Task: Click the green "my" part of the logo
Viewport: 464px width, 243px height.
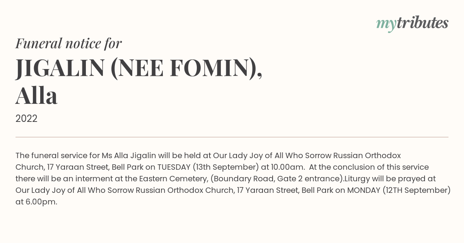Action: tap(386, 25)
